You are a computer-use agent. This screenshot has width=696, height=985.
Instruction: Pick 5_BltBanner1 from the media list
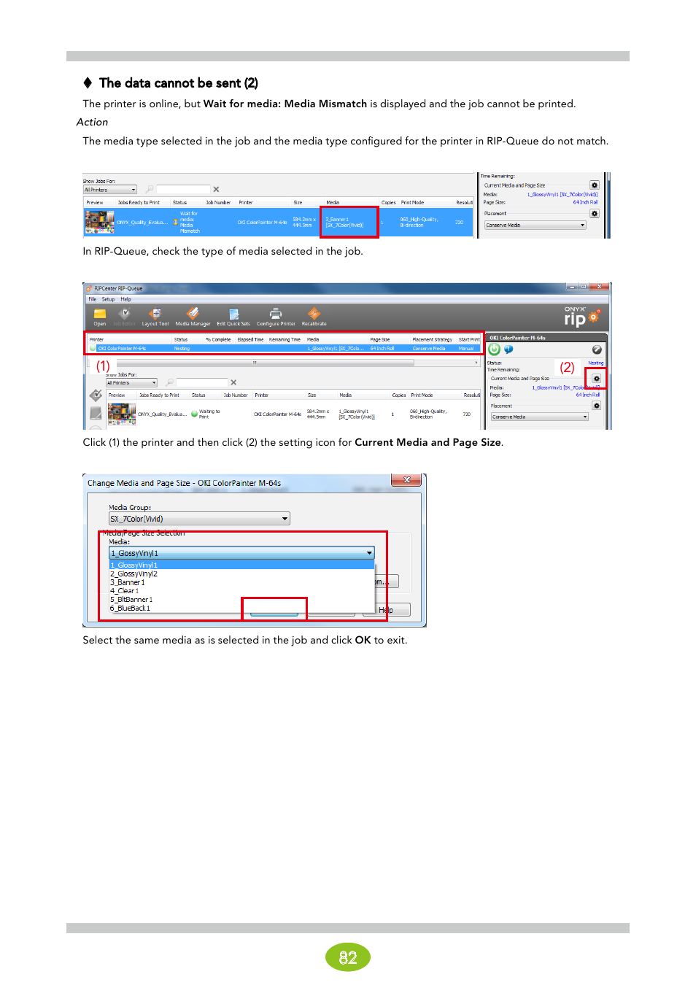click(241, 600)
